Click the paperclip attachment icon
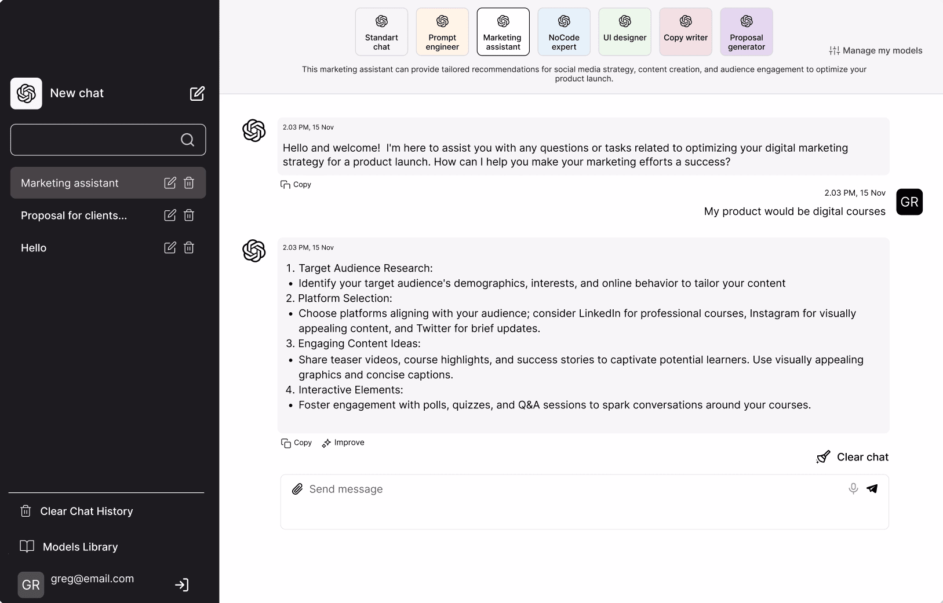The width and height of the screenshot is (943, 603). [x=297, y=489]
